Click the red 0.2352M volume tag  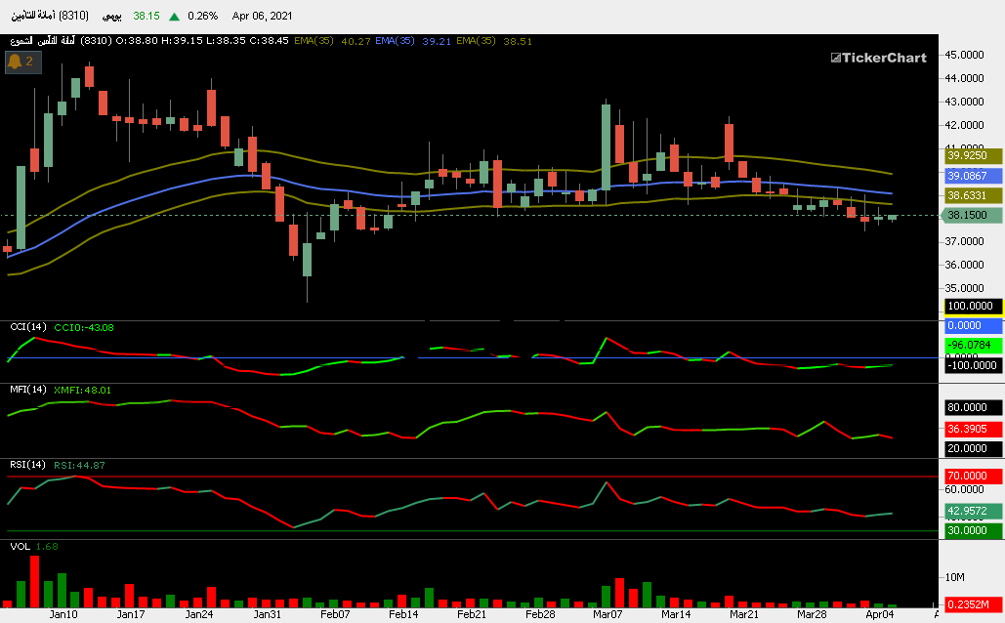[x=971, y=603]
